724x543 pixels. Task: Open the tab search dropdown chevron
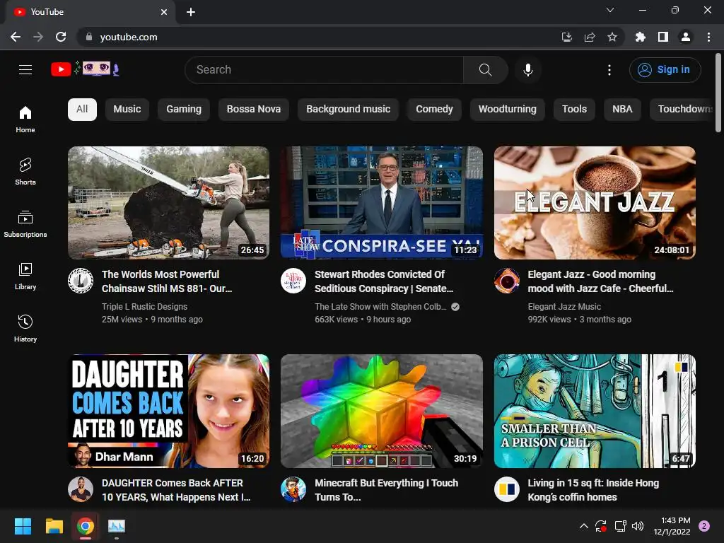click(610, 10)
